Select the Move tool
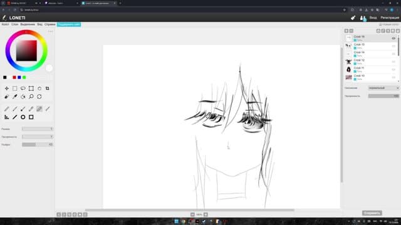Image resolution: width=401 pixels, height=225 pixels. pyautogui.click(x=7, y=88)
